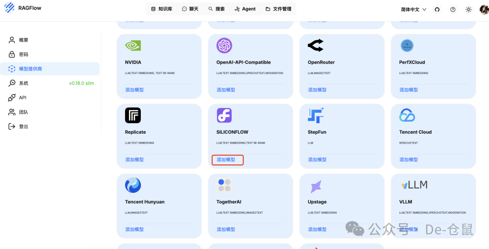Switch to the 知识库 tab
Image resolution: width=489 pixels, height=249 pixels.
pyautogui.click(x=162, y=9)
